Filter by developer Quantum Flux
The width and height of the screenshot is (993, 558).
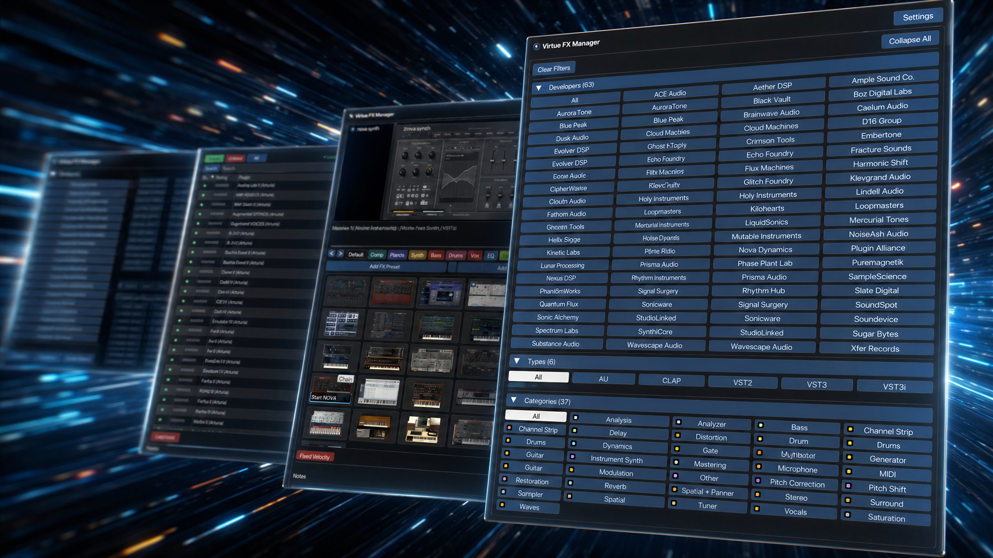[x=559, y=304]
